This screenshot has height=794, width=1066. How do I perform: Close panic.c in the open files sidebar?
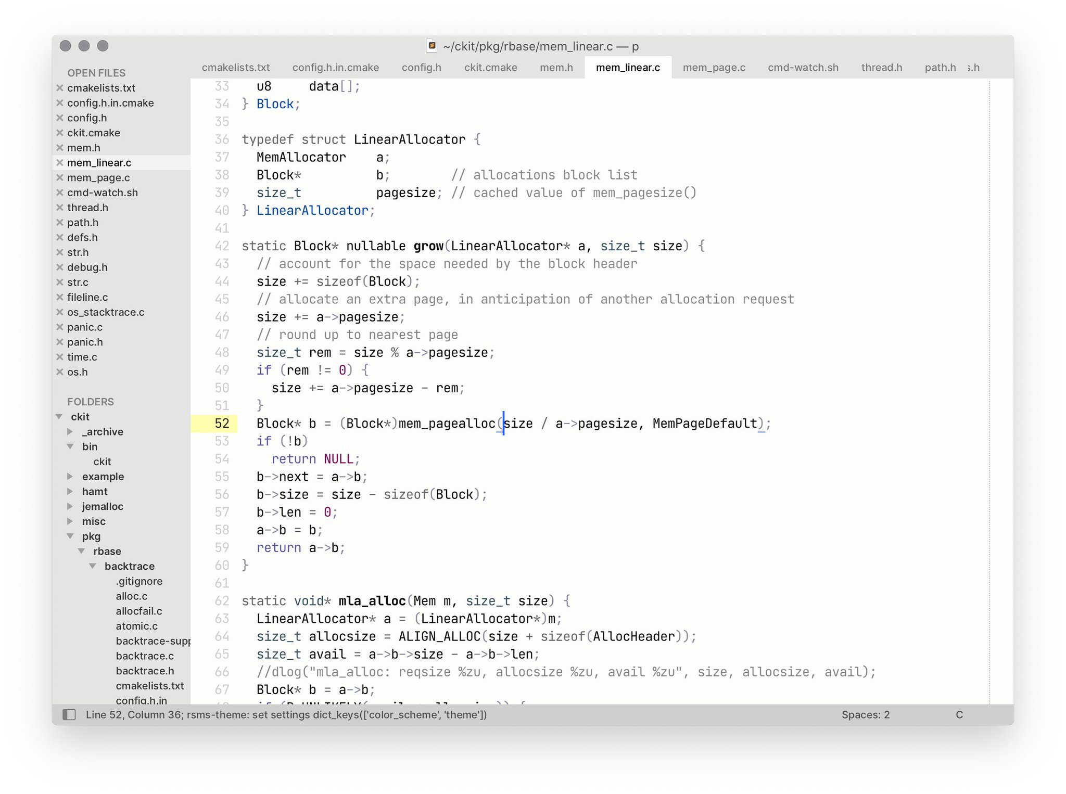(59, 327)
